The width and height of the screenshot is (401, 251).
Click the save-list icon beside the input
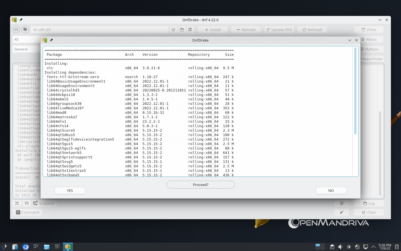pyautogui.click(x=190, y=30)
